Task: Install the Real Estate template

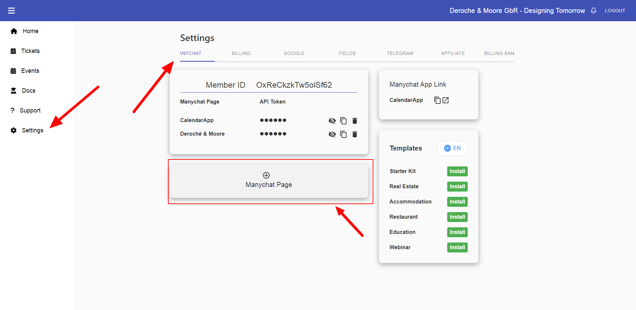Action: point(457,186)
